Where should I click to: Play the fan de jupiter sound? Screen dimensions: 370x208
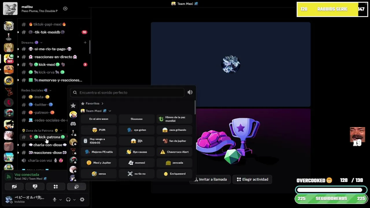[174, 141]
